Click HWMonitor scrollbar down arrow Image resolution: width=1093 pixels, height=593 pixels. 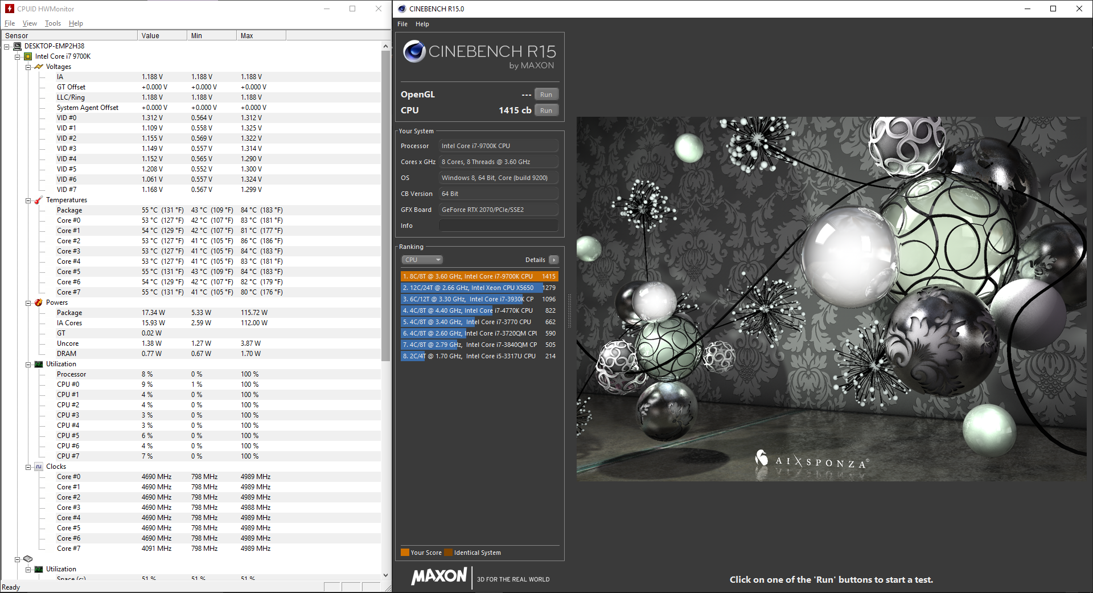[385, 575]
